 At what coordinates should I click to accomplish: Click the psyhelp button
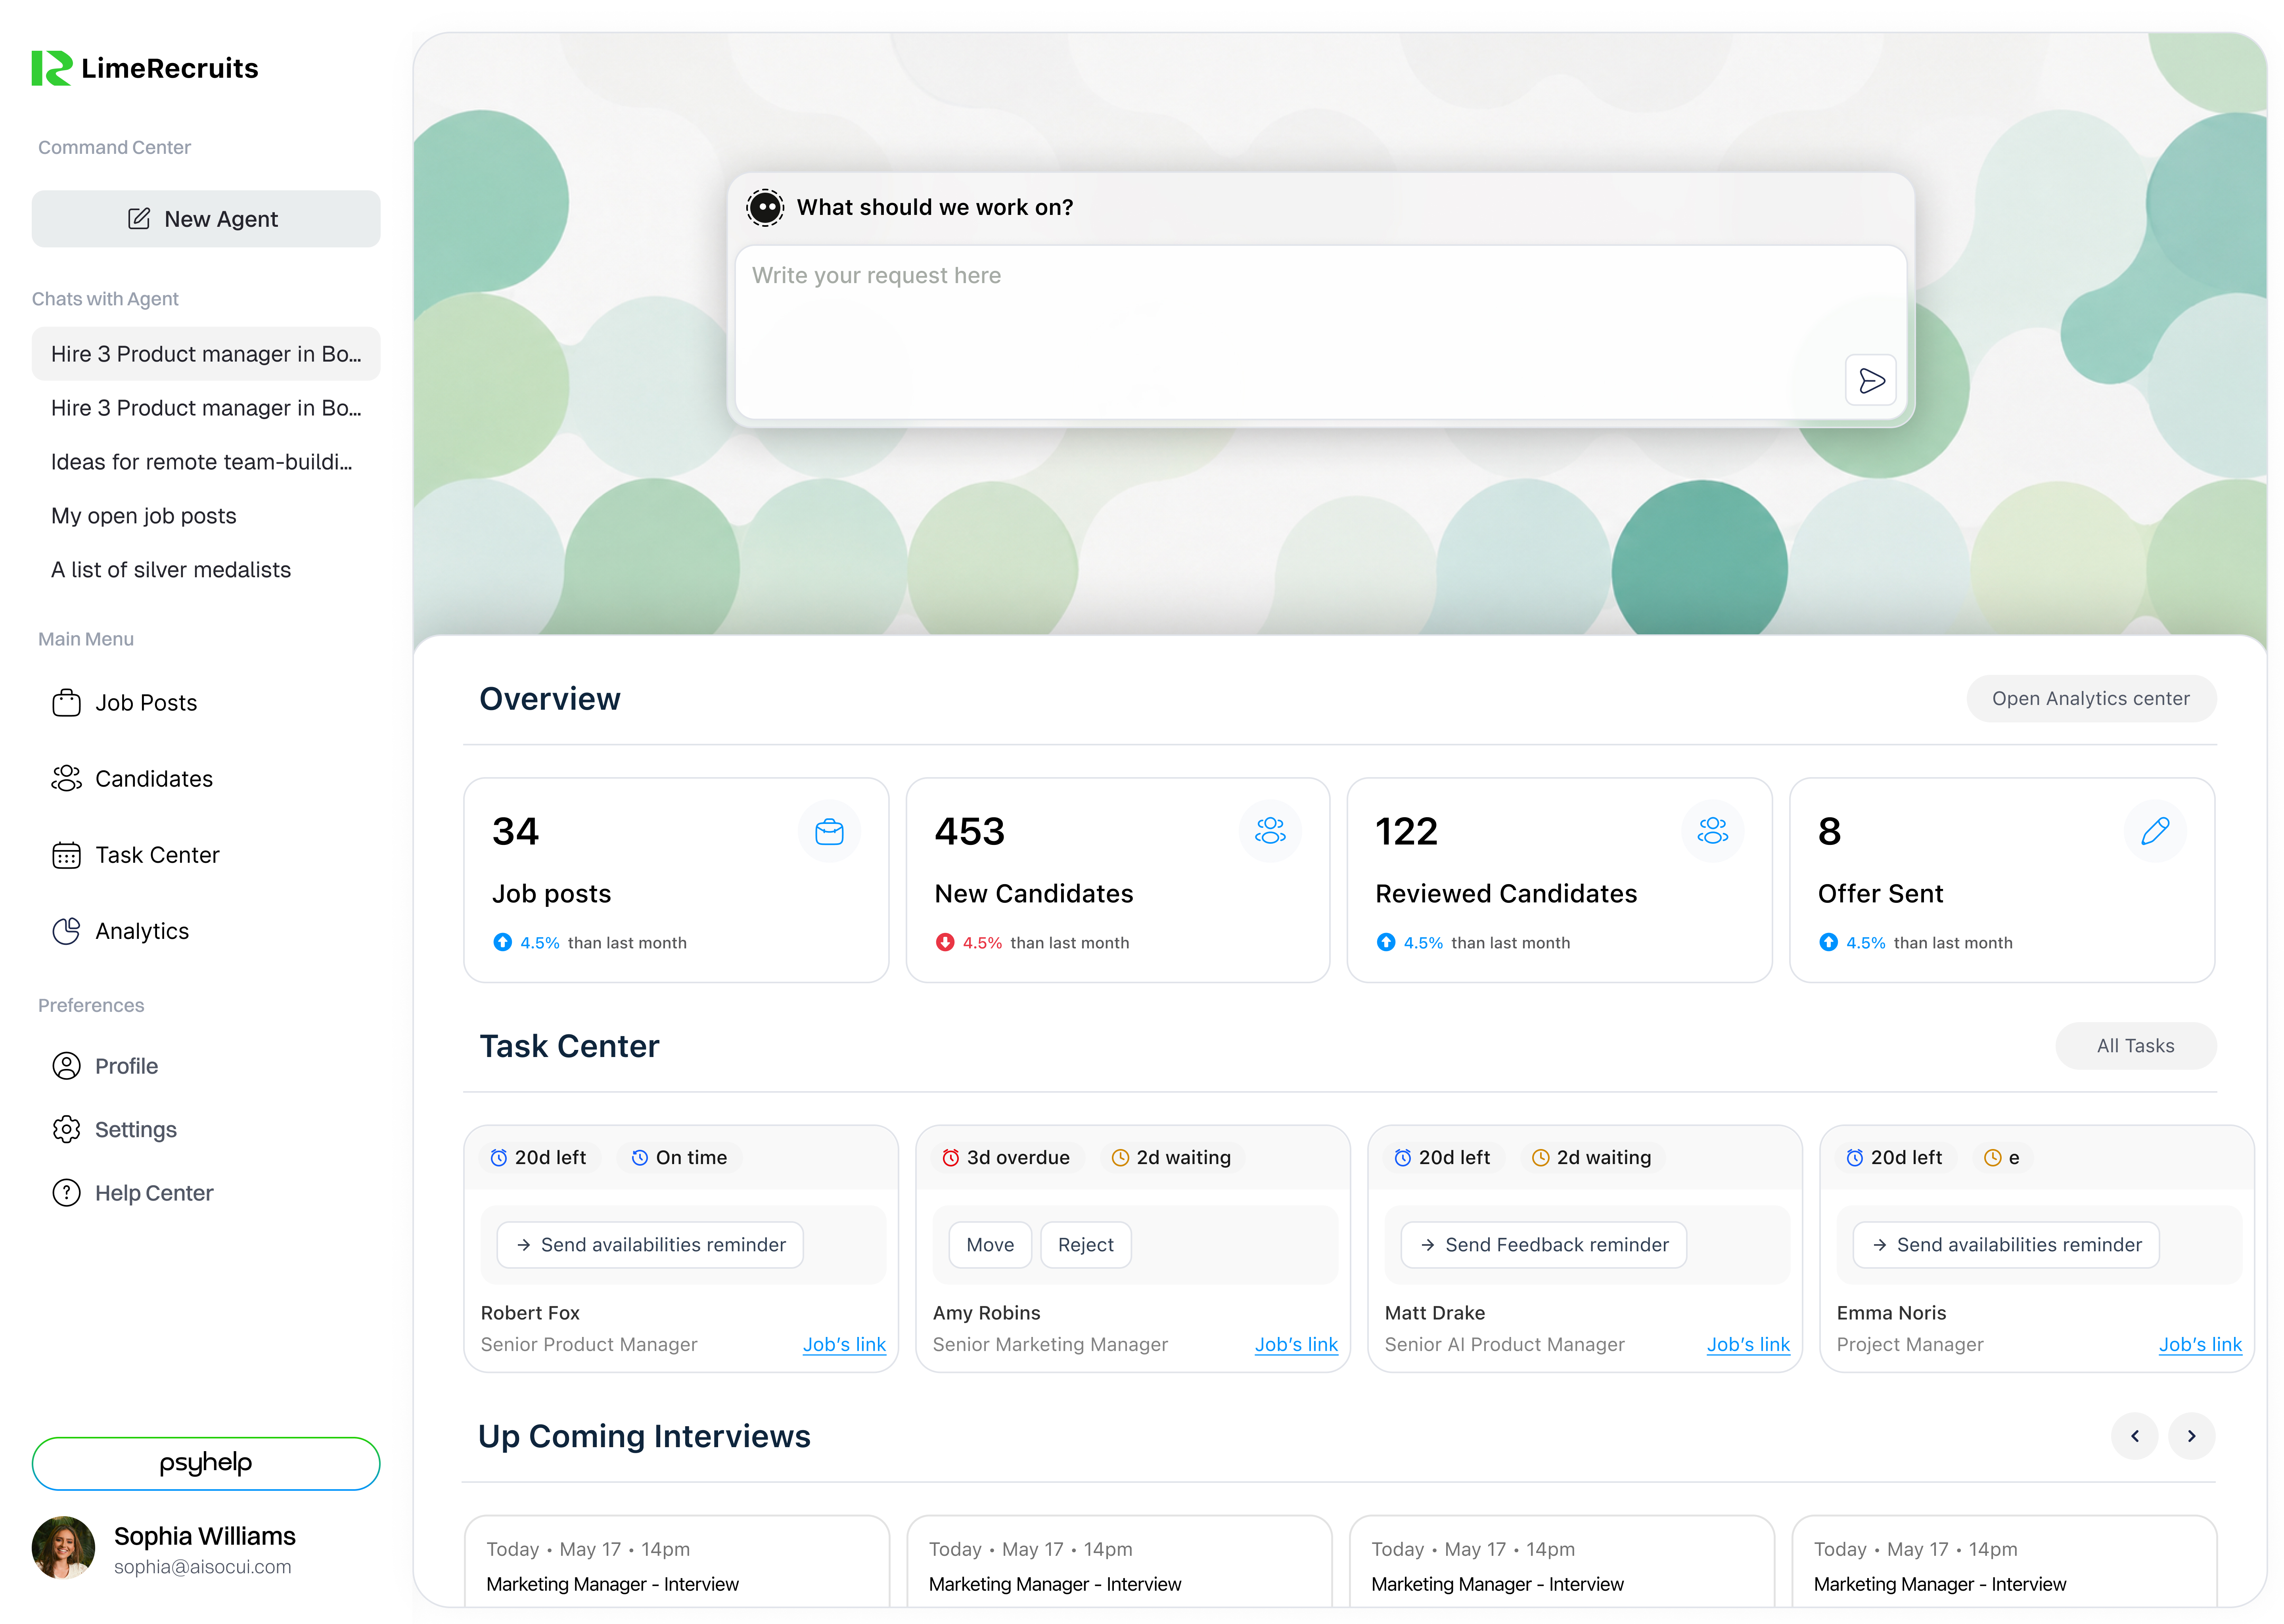point(206,1464)
